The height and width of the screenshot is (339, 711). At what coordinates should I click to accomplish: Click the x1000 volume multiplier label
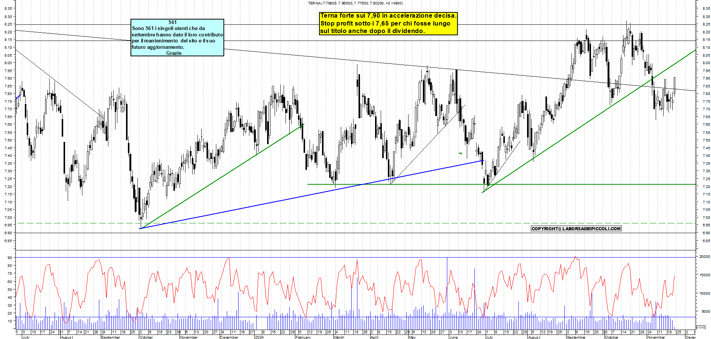pos(701,327)
